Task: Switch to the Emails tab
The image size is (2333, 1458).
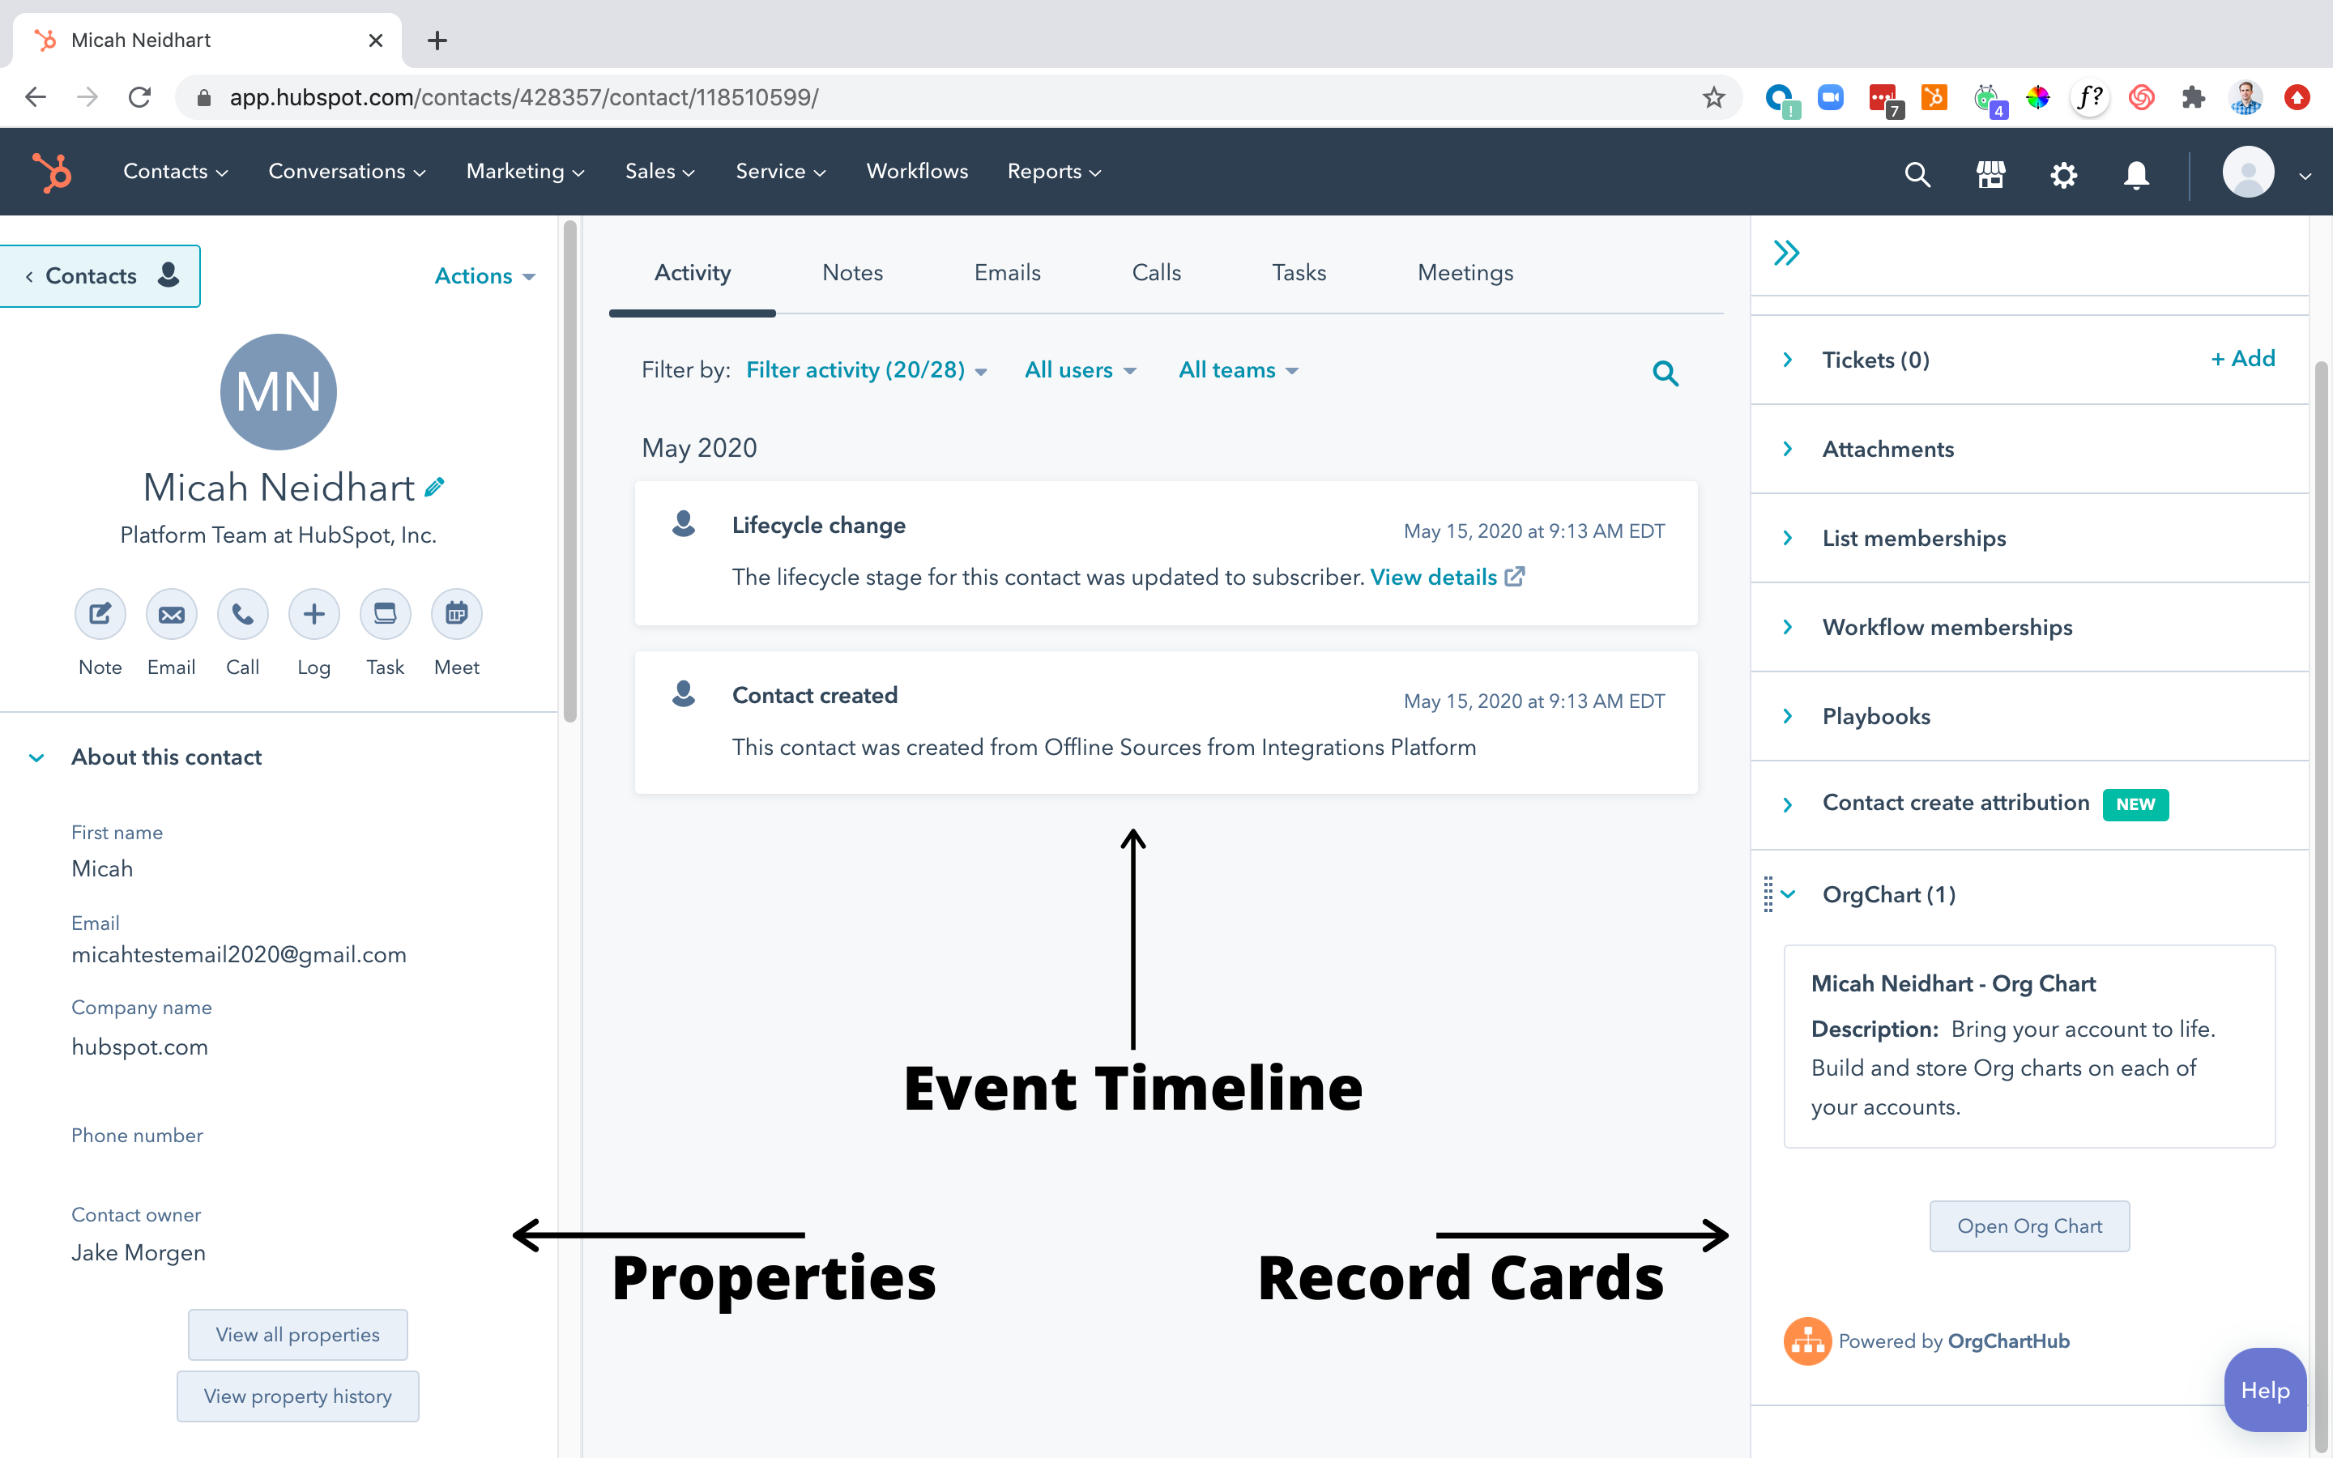Action: [x=1008, y=272]
